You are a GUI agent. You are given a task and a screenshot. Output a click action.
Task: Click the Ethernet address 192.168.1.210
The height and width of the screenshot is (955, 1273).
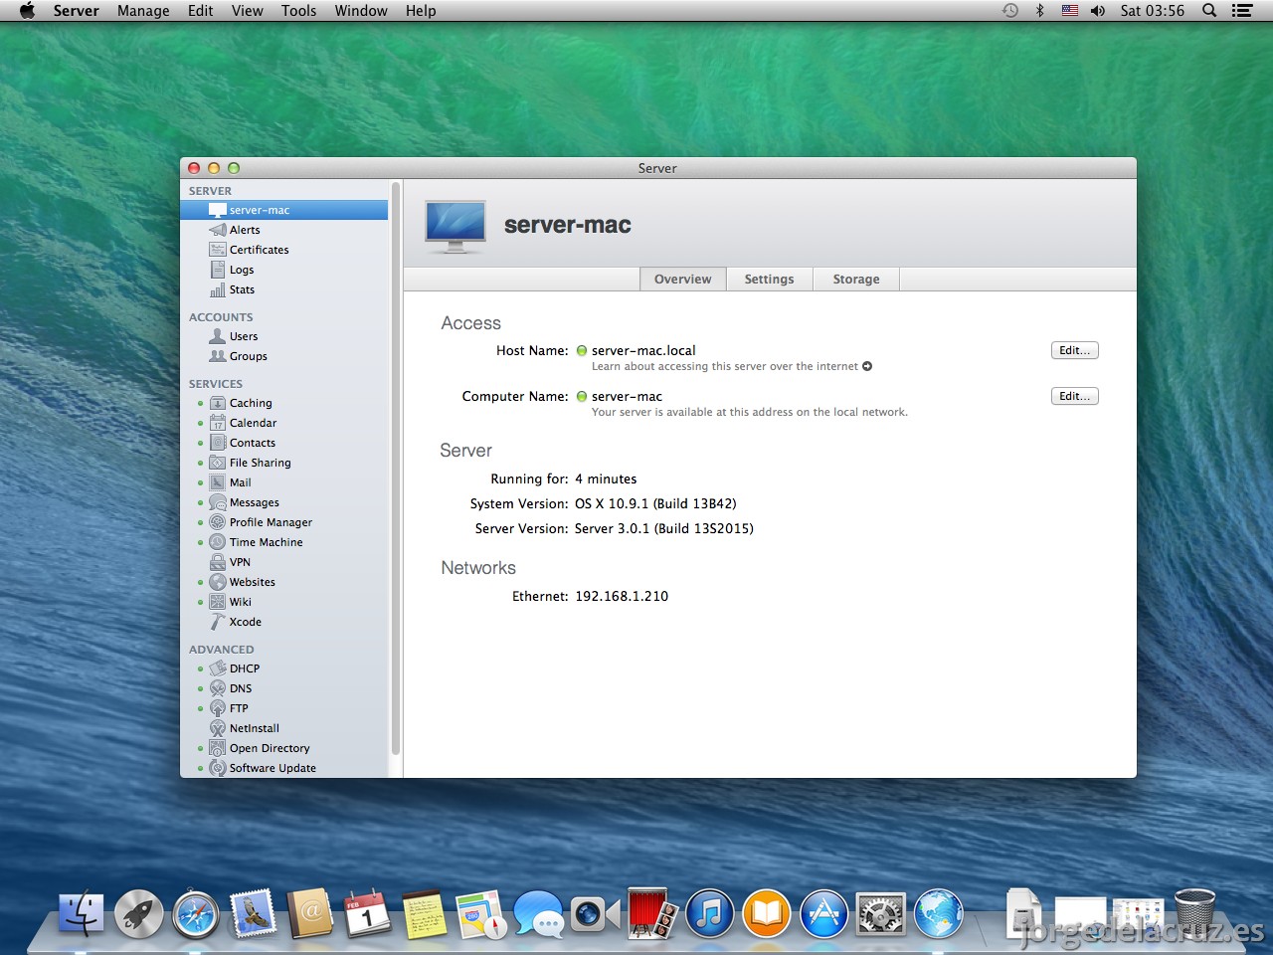pyautogui.click(x=622, y=596)
